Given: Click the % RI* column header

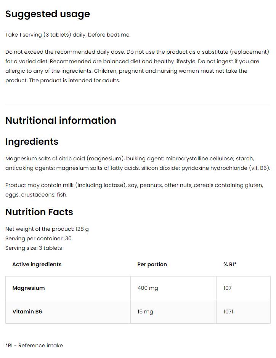Looking at the screenshot, I should pyautogui.click(x=230, y=264).
